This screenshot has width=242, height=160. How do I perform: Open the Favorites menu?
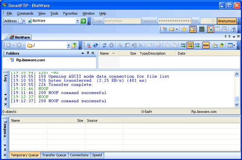coord(70,14)
